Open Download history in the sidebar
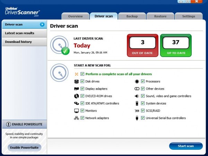 tap(18, 42)
